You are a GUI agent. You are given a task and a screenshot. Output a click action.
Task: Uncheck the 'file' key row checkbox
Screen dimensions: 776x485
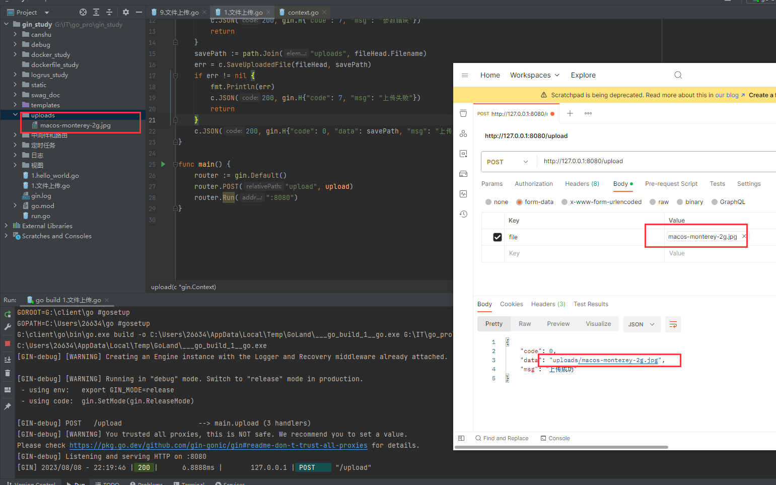pyautogui.click(x=497, y=237)
